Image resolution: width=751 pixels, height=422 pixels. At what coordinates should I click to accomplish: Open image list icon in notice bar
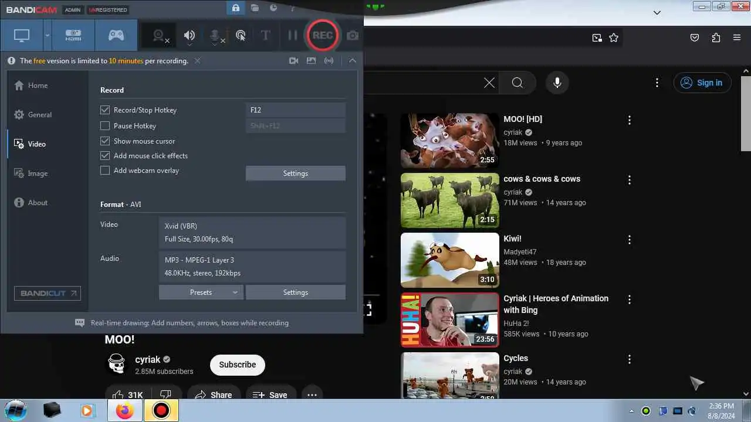tap(311, 60)
